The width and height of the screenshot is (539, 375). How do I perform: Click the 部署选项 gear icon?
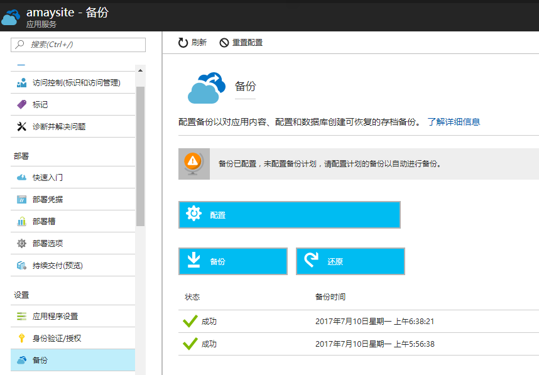pyautogui.click(x=22, y=243)
